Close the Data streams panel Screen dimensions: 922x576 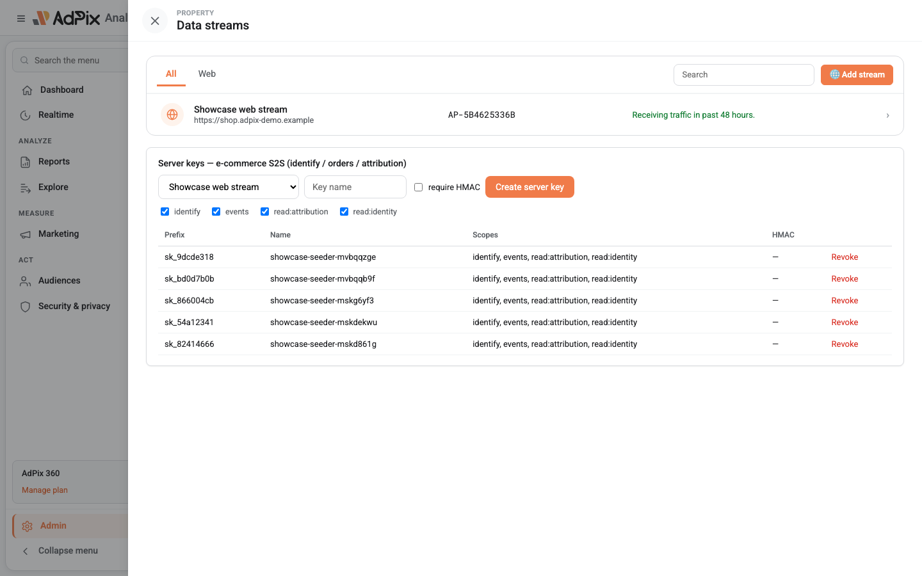point(155,21)
